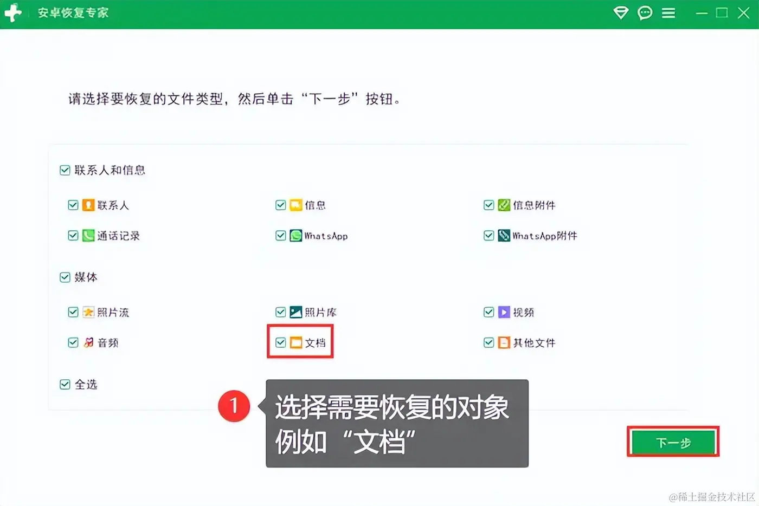The width and height of the screenshot is (759, 506).
Task: Click the app logo cross icon
Action: (12, 13)
